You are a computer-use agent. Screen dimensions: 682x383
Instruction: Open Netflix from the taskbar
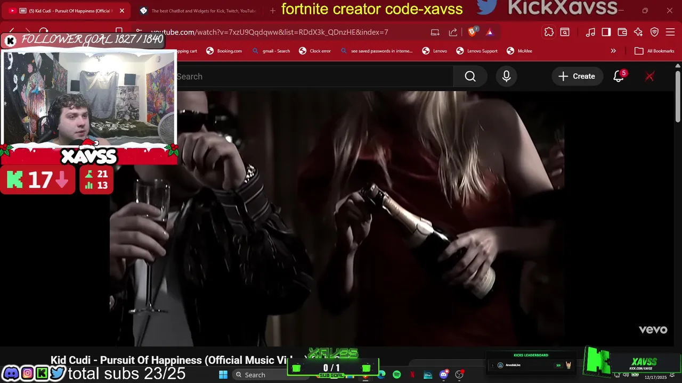point(412,375)
